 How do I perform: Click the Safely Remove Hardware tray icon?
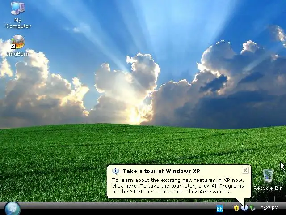(x=252, y=208)
